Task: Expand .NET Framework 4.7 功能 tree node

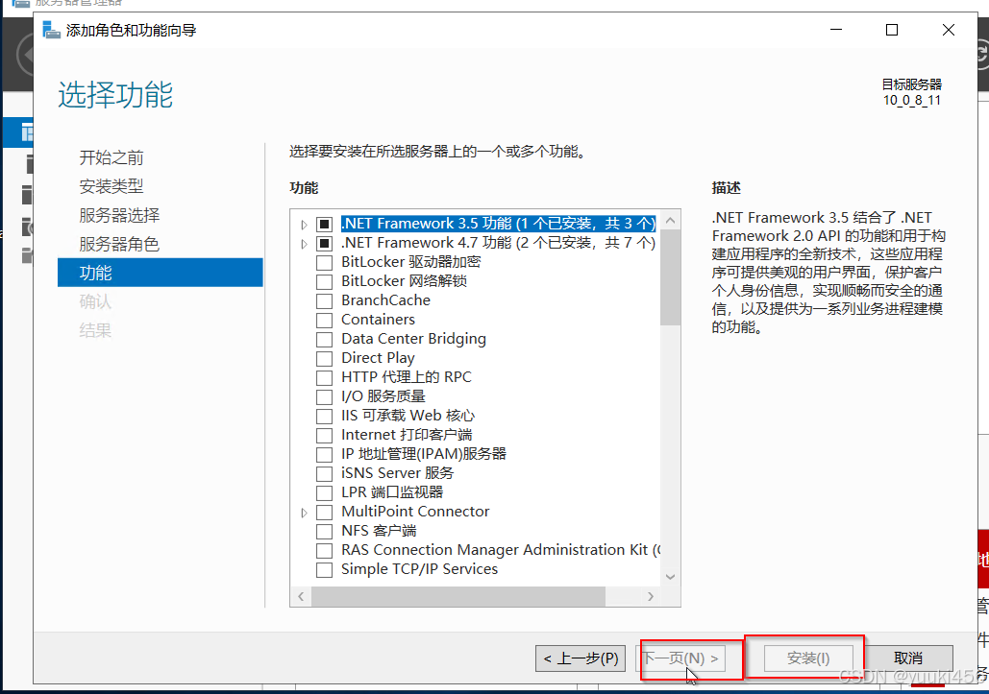Action: click(x=304, y=243)
